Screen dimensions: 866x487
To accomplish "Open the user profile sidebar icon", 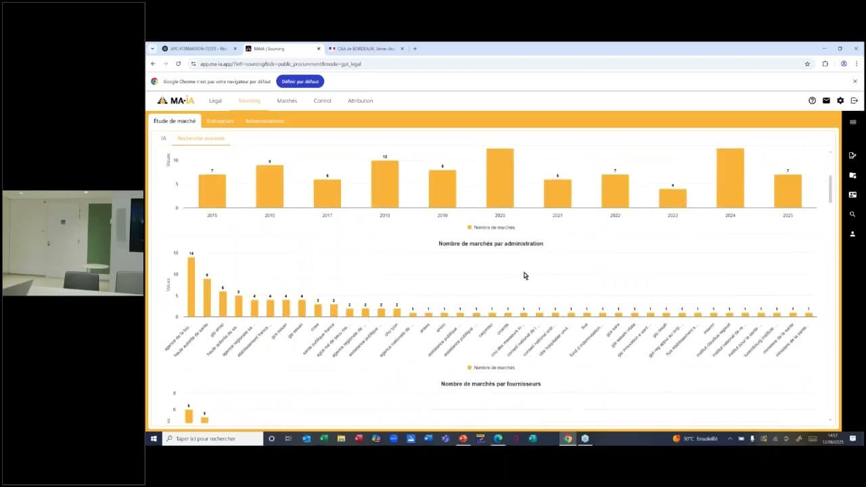I will (x=852, y=234).
